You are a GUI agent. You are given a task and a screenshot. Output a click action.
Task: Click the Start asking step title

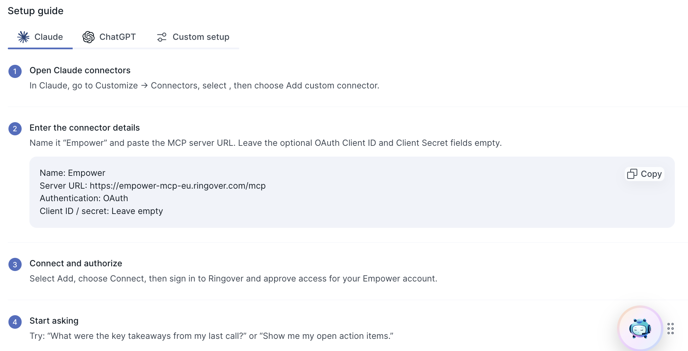(x=54, y=321)
